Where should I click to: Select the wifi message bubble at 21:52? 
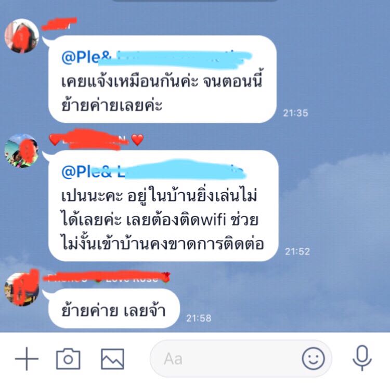(163, 206)
